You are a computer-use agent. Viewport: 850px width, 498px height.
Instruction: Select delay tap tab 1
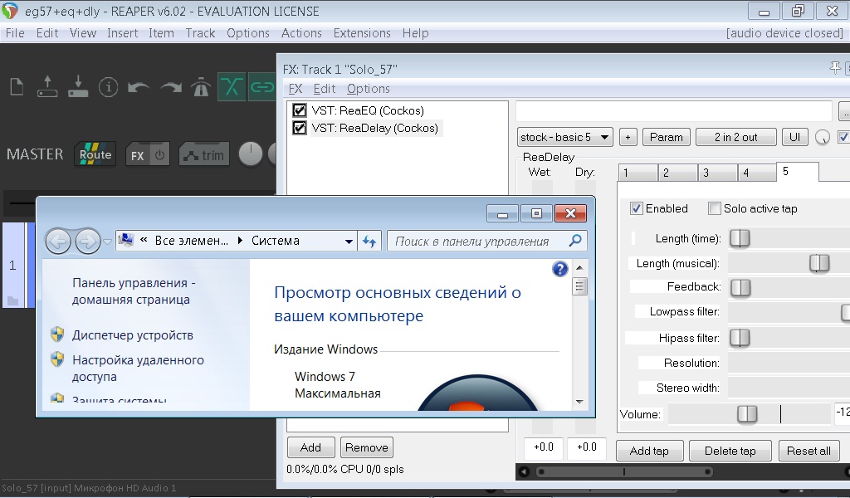(x=637, y=173)
